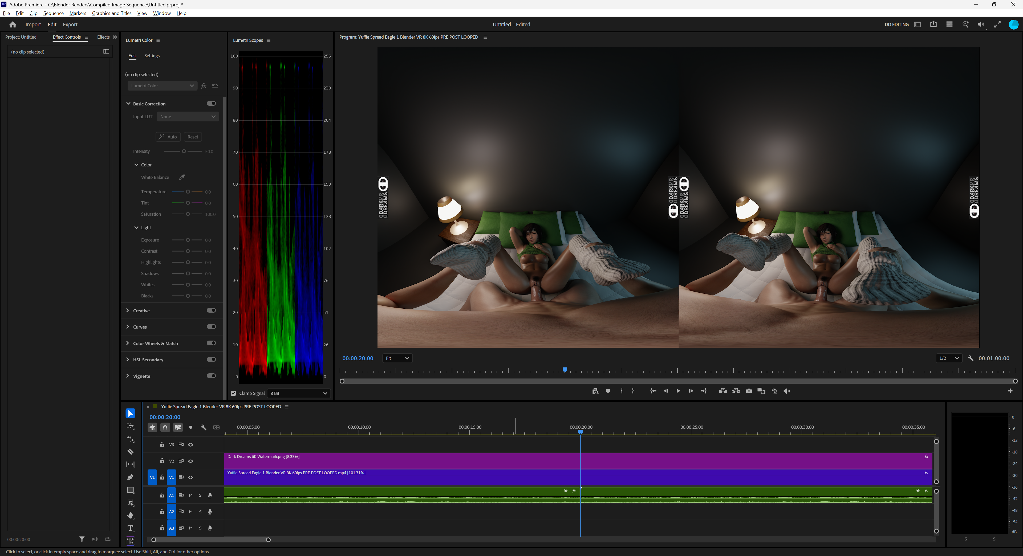Hide track V2 with its eye icon

(191, 461)
